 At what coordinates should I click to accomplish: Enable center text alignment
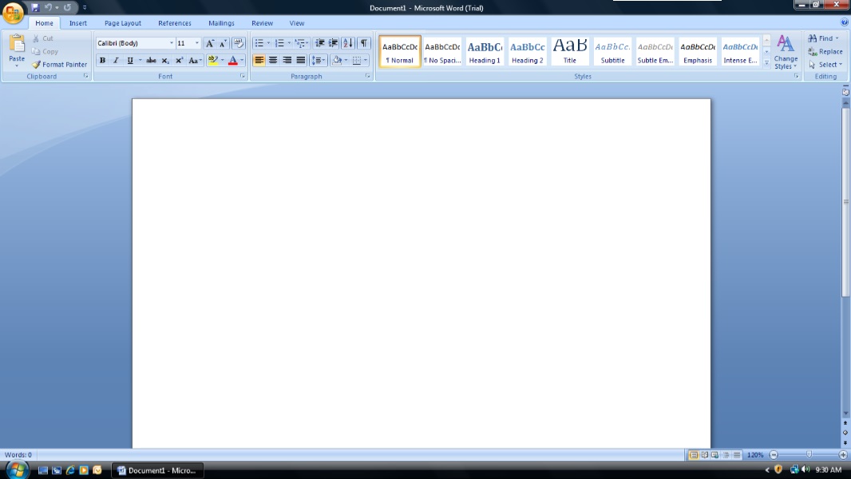point(273,61)
